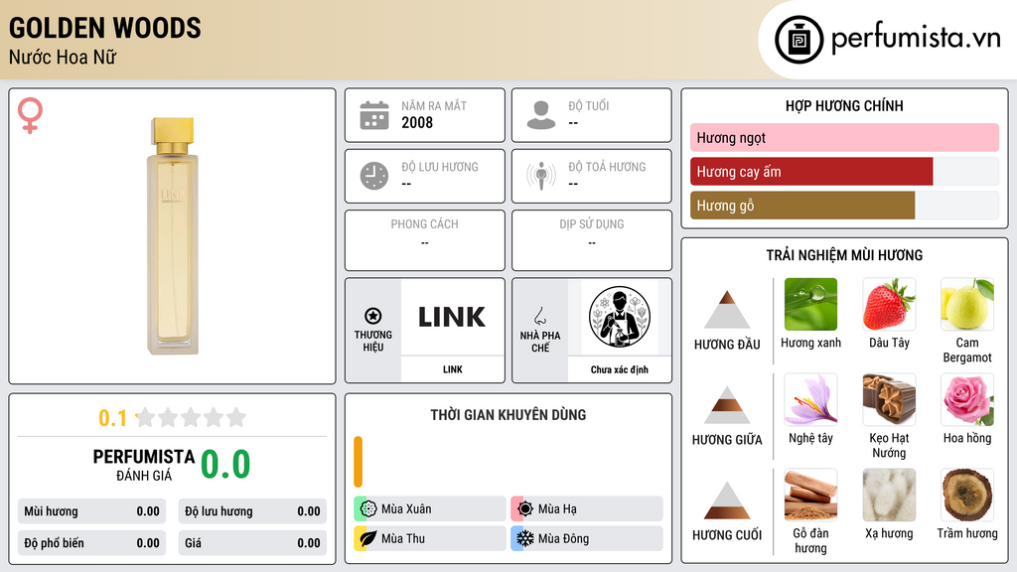Click the LINK brand logo

point(452,317)
